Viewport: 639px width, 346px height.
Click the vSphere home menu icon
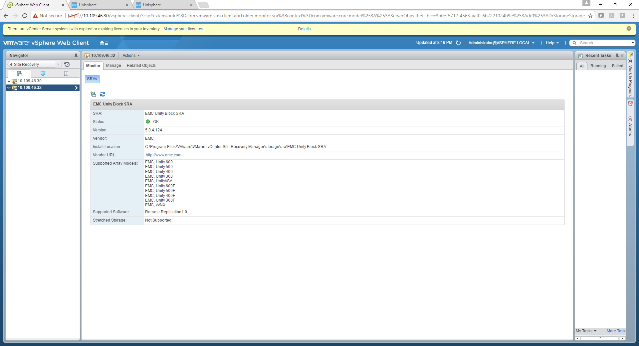[x=104, y=43]
